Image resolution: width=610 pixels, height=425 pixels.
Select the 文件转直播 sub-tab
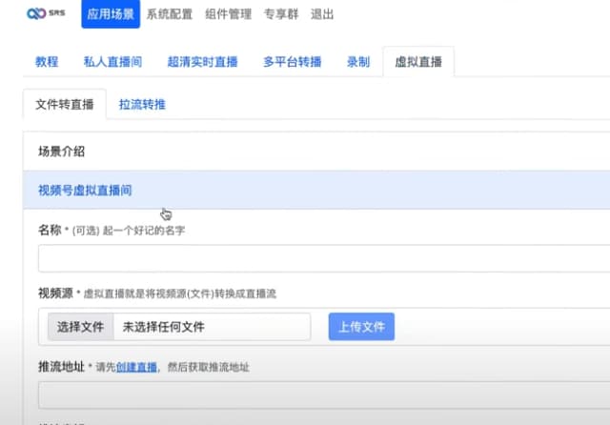click(64, 104)
